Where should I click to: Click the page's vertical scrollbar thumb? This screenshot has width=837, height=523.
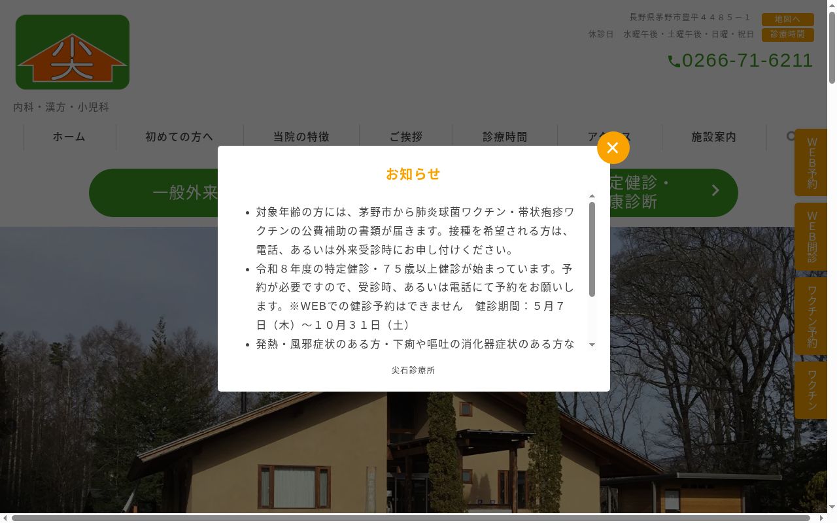click(832, 48)
